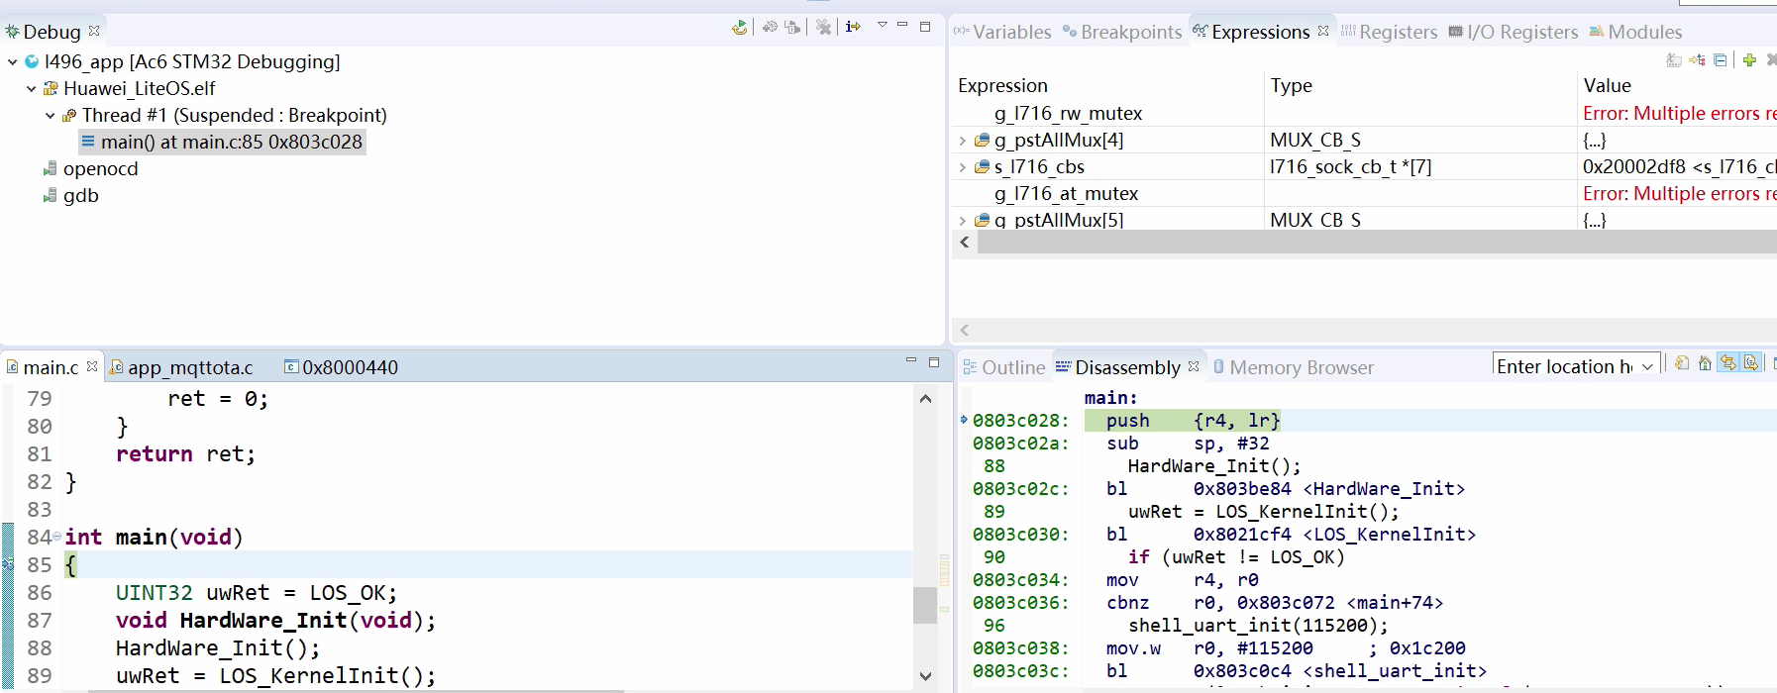The width and height of the screenshot is (1777, 693).
Task: Open the app_mqttota.c editor tab
Action: 189,367
